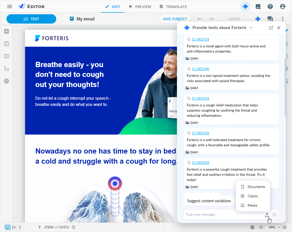292x232 pixels.
Task: Open the tree structure sidebar icon
Action: pos(6,69)
